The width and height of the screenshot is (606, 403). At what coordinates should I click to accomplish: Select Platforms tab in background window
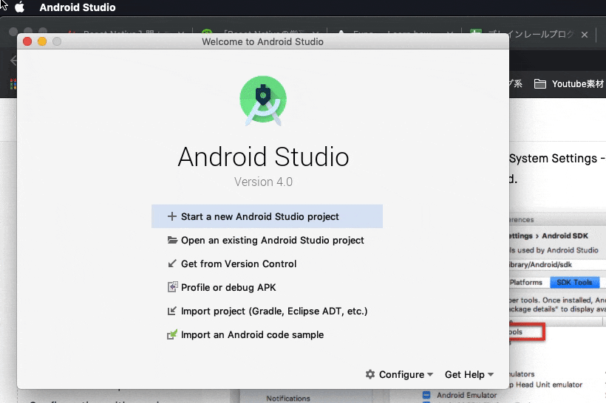(525, 282)
